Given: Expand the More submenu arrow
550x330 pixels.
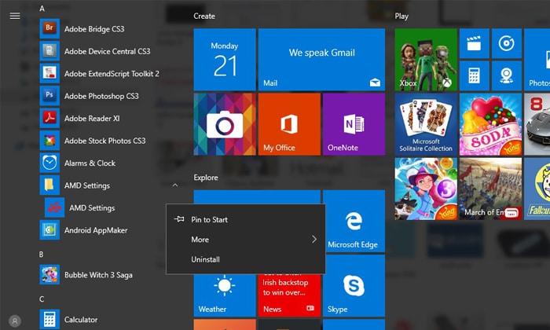Looking at the screenshot, I should click(x=314, y=239).
